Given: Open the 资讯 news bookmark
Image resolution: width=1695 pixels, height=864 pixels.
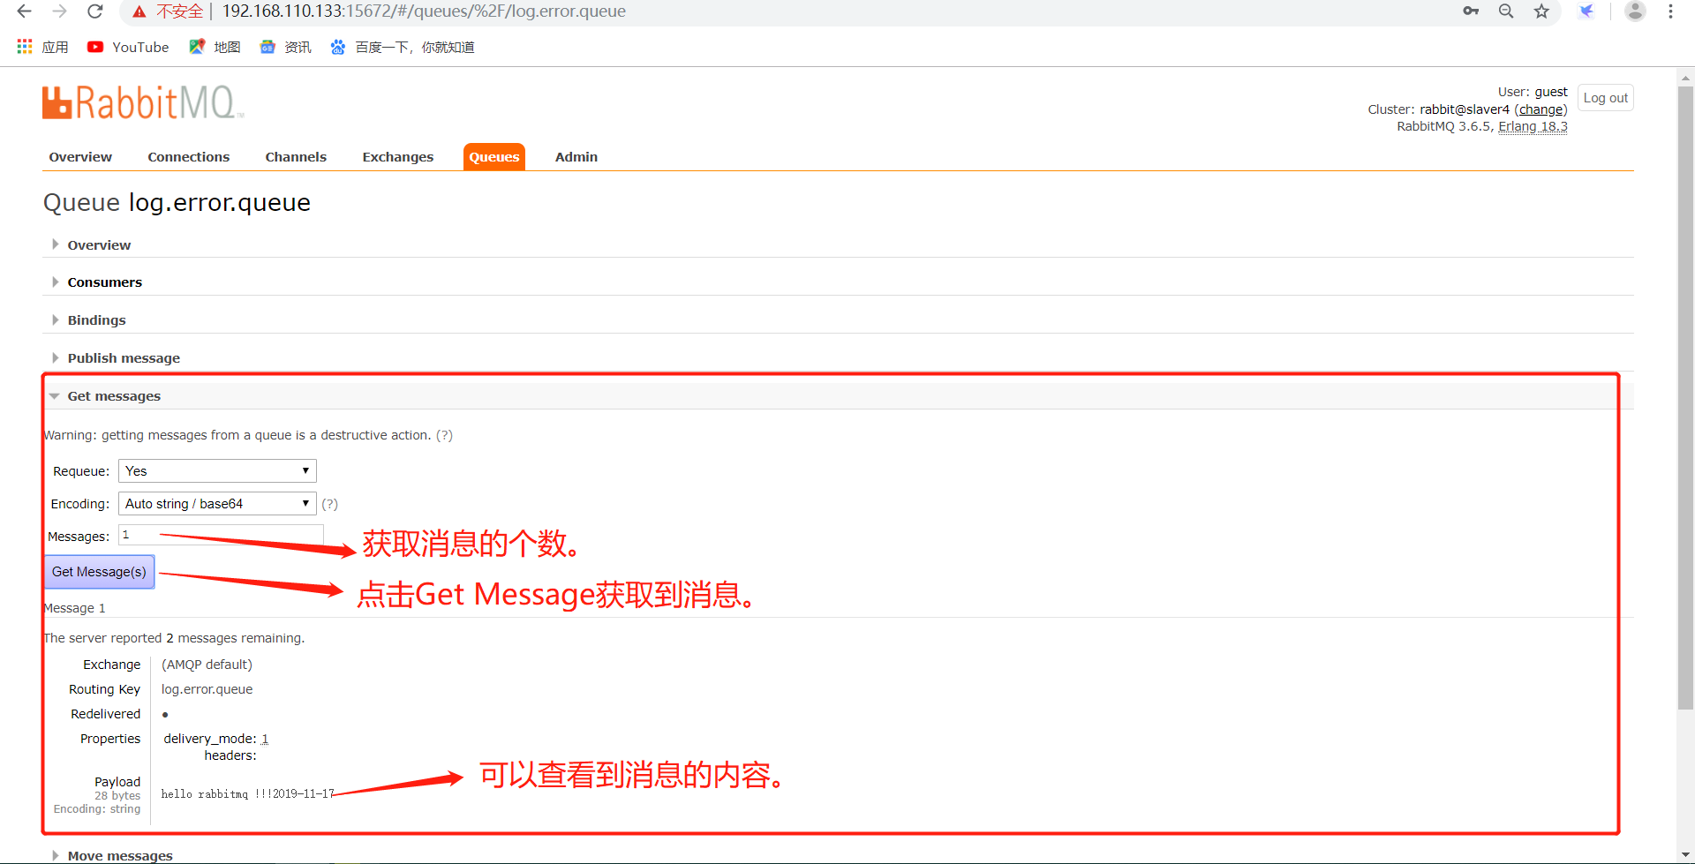Looking at the screenshot, I should pyautogui.click(x=285, y=47).
